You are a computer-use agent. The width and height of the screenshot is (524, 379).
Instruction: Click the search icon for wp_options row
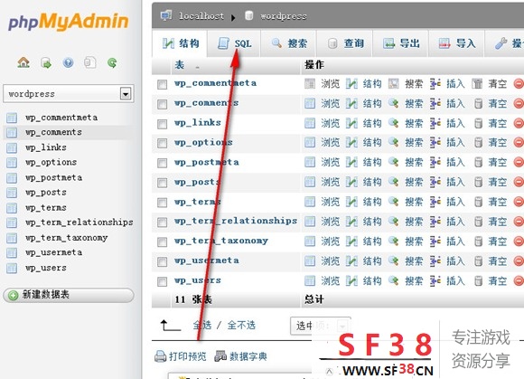click(393, 143)
